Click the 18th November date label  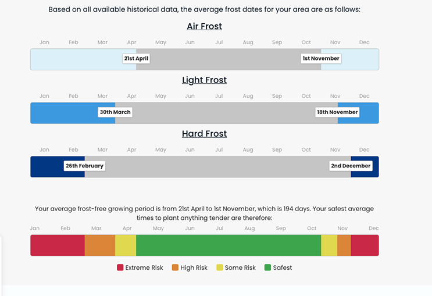pyautogui.click(x=337, y=112)
